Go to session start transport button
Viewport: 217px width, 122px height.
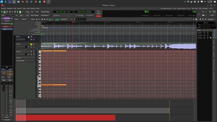pos(7,12)
